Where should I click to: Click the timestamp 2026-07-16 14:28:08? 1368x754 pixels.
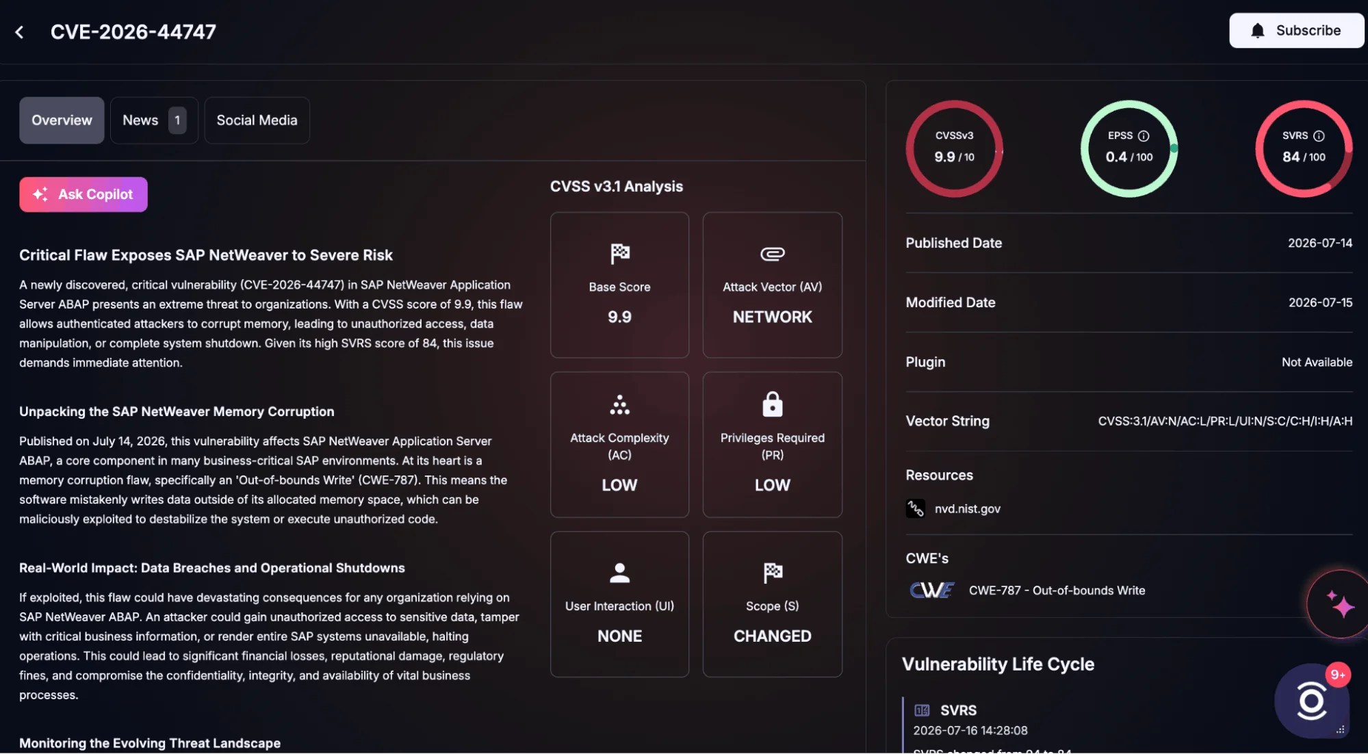[970, 731]
